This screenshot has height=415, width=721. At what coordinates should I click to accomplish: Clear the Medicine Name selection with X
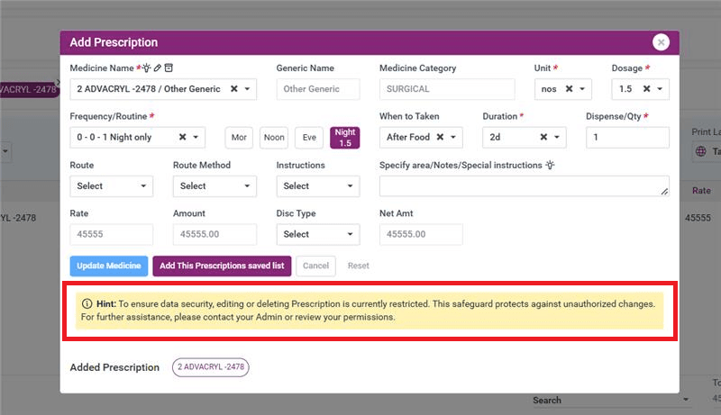[x=234, y=89]
